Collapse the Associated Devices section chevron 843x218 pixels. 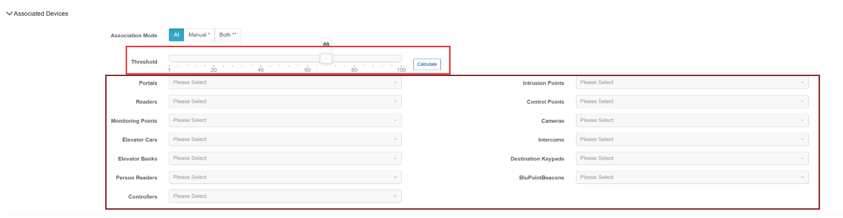point(9,14)
